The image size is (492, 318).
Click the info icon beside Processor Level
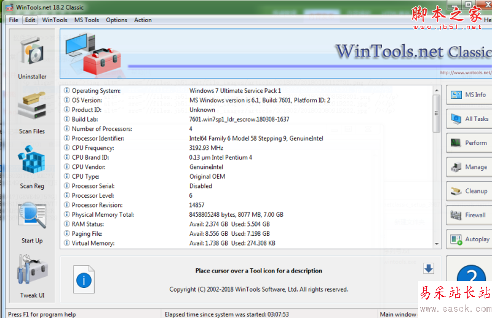coord(67,195)
